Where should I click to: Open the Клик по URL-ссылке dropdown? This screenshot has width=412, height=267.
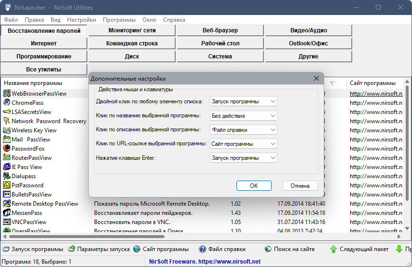pyautogui.click(x=243, y=144)
